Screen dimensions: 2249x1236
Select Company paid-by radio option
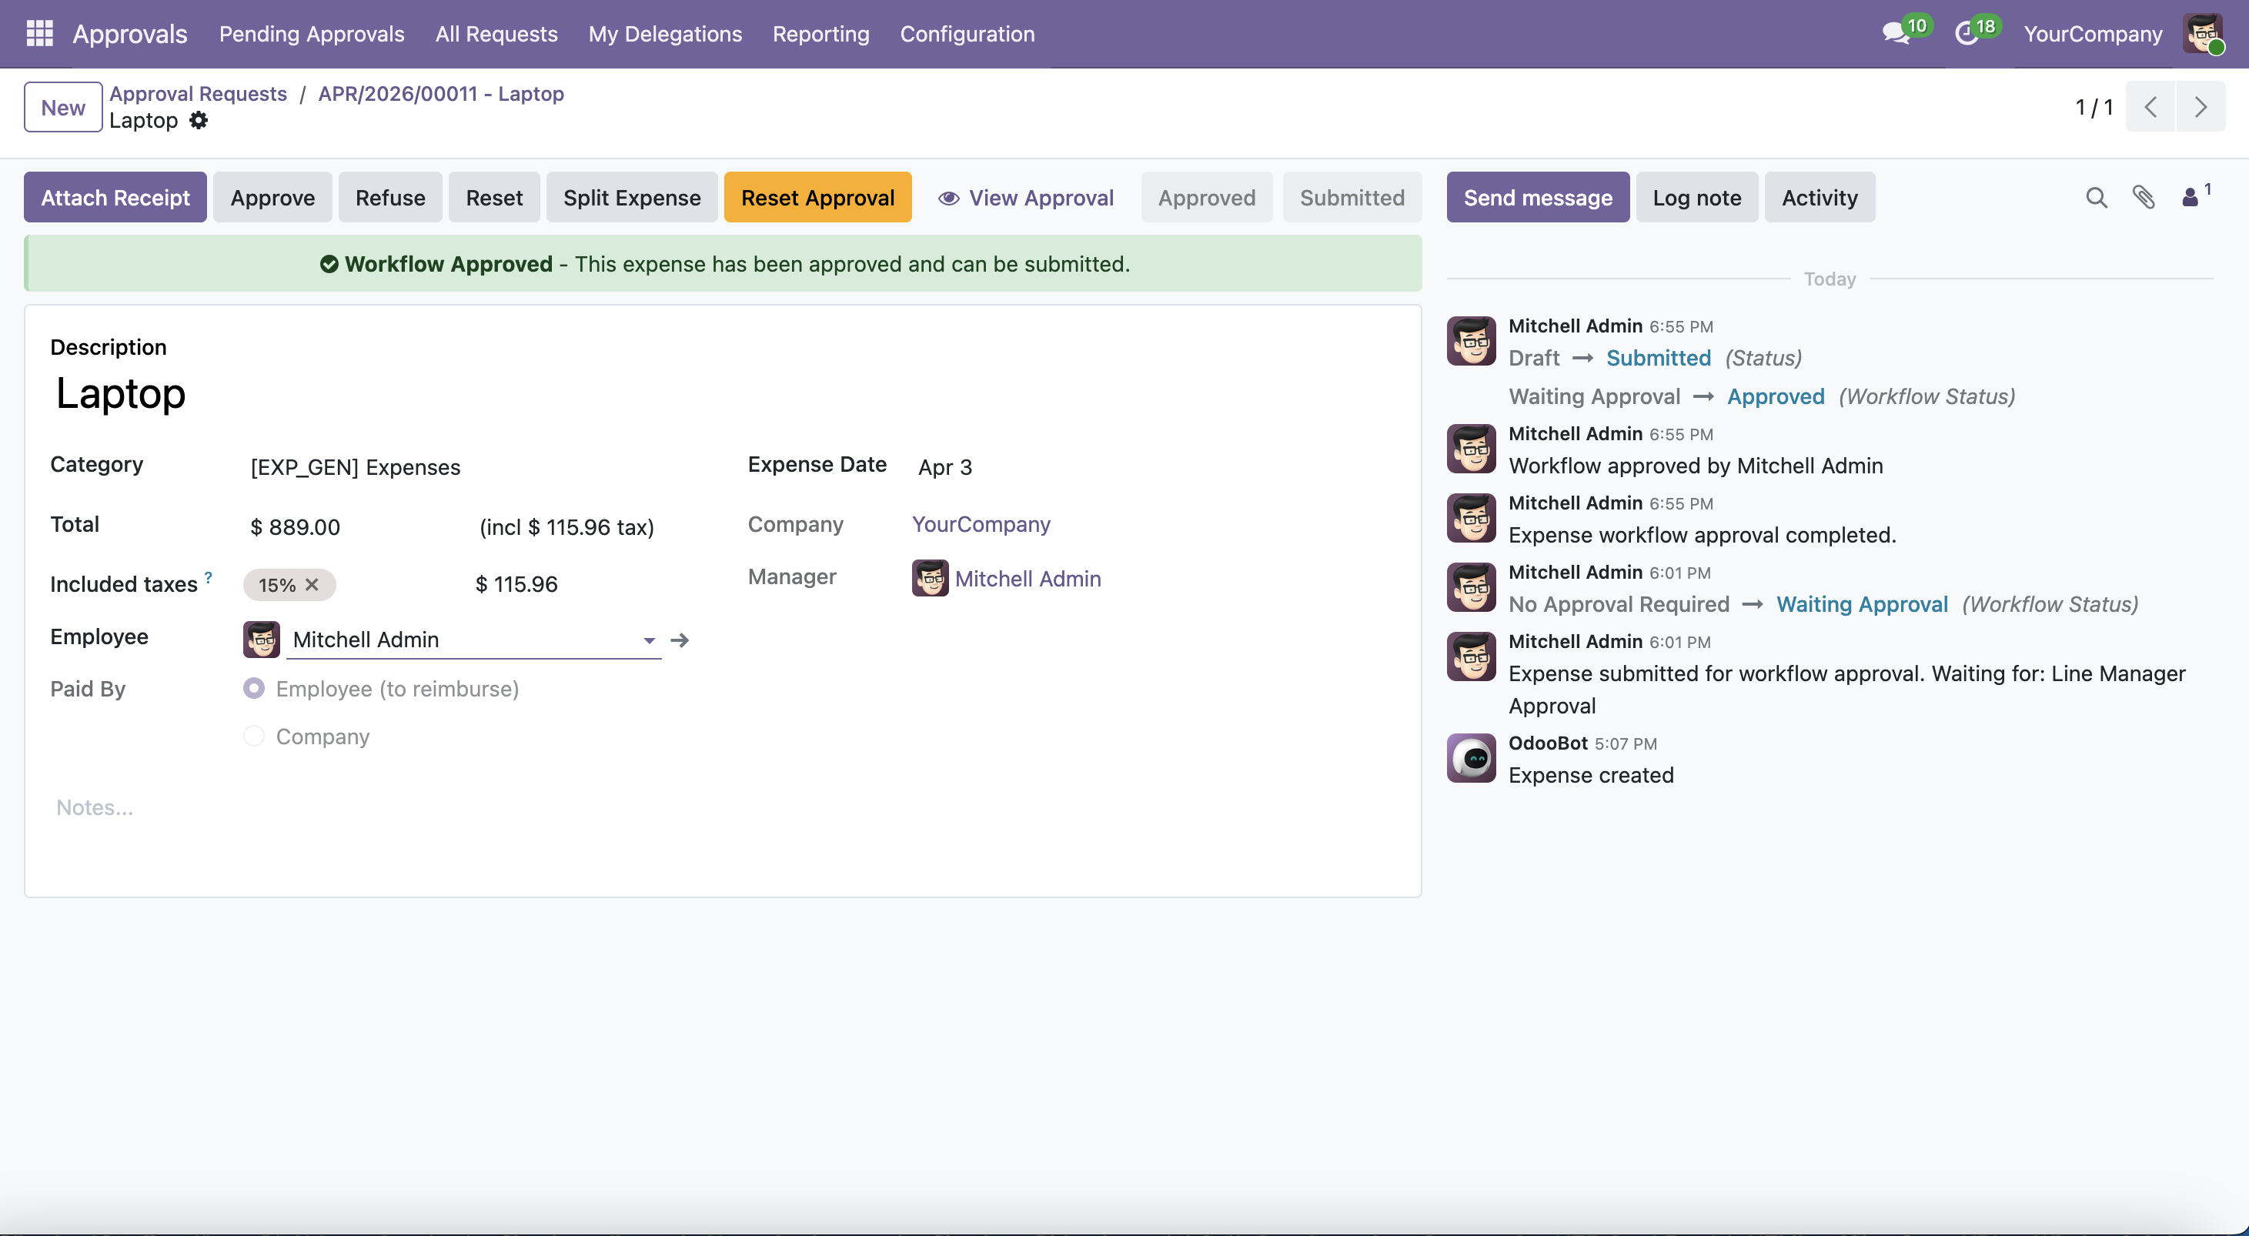254,736
